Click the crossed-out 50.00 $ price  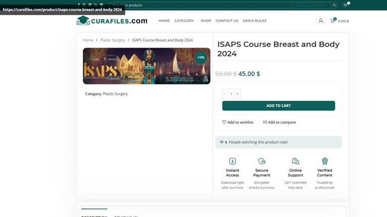(226, 74)
